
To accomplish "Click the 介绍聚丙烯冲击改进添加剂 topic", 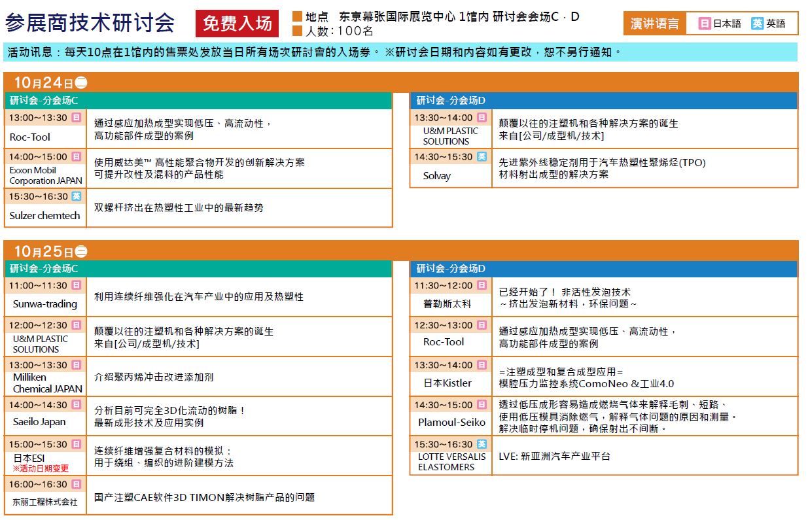I will click(x=154, y=377).
